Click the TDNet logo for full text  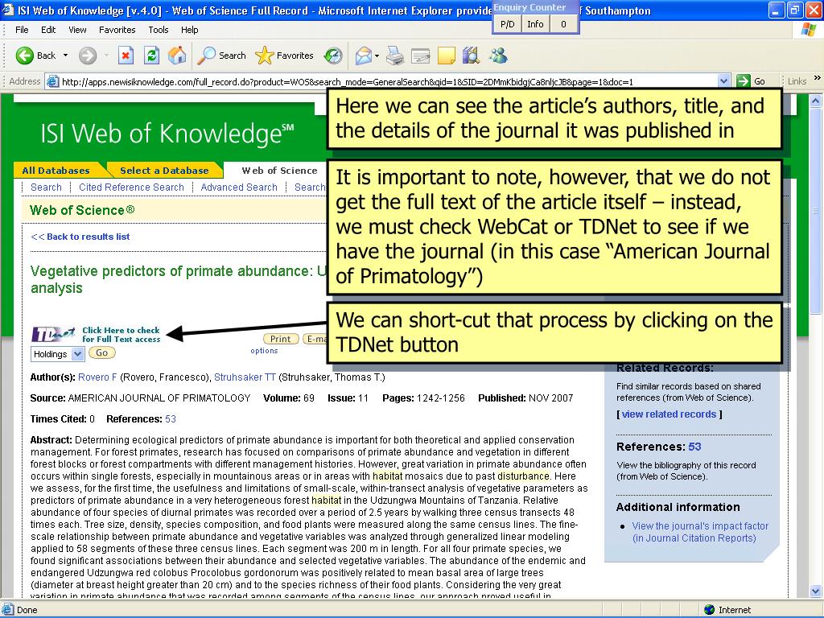(54, 334)
